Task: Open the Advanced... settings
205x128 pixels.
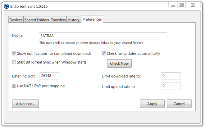Action: 25,104
